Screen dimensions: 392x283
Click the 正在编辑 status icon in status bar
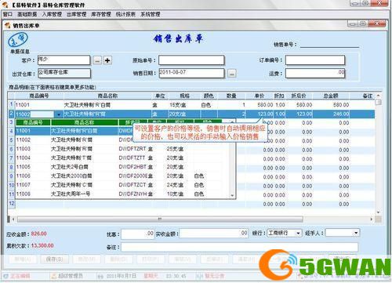click(5, 276)
